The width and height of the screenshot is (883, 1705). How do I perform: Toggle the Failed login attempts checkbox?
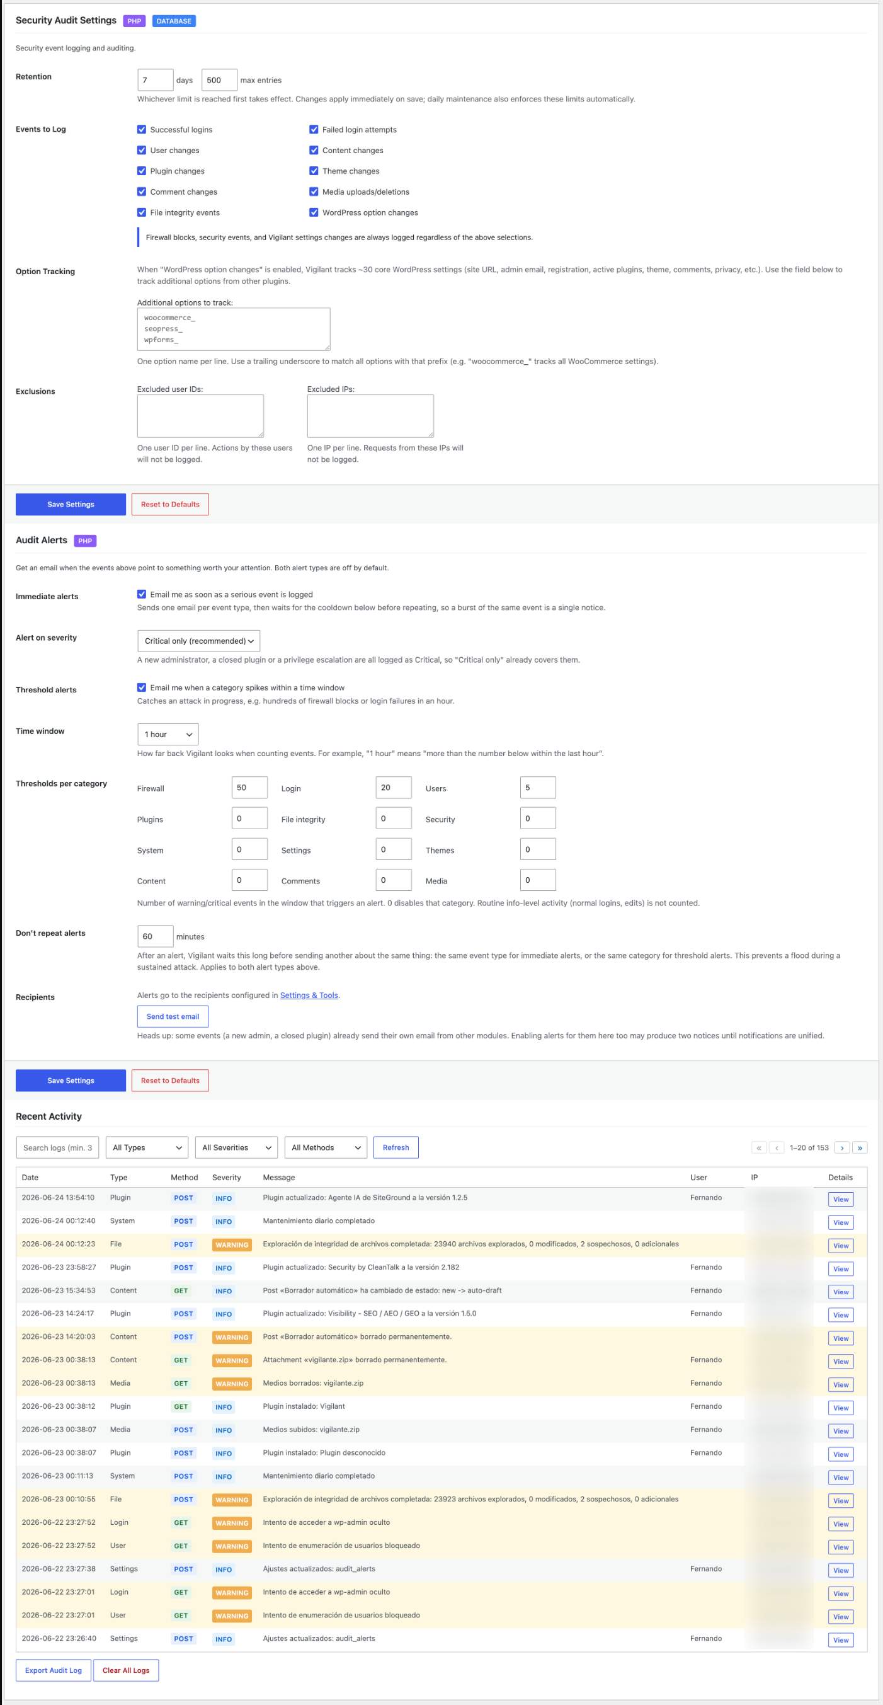point(314,130)
